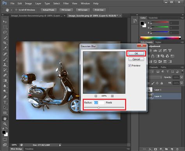
Task: Select the Rectangular Marquee tool
Action: coord(5,27)
